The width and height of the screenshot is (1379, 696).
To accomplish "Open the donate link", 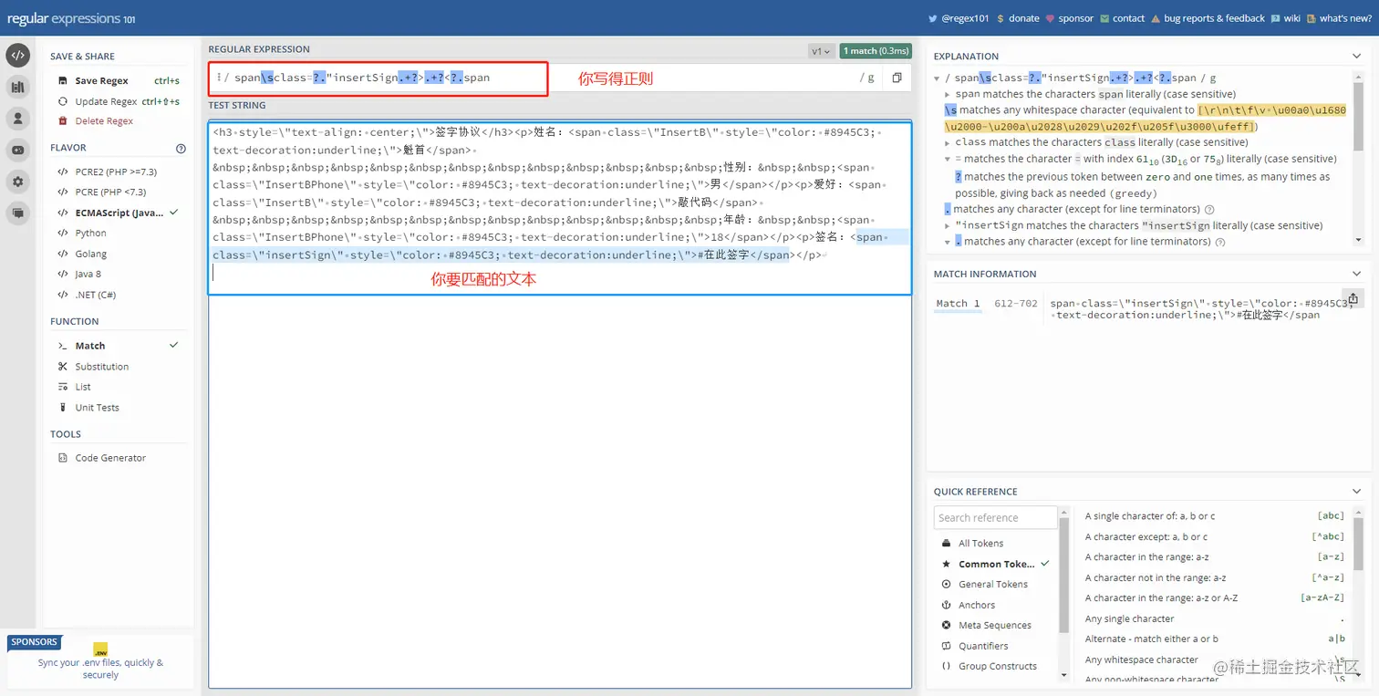I will click(x=1018, y=18).
